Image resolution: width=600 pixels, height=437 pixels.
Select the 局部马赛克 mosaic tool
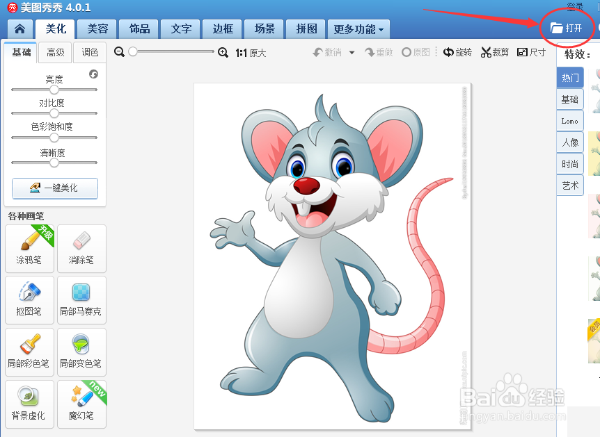pos(81,300)
